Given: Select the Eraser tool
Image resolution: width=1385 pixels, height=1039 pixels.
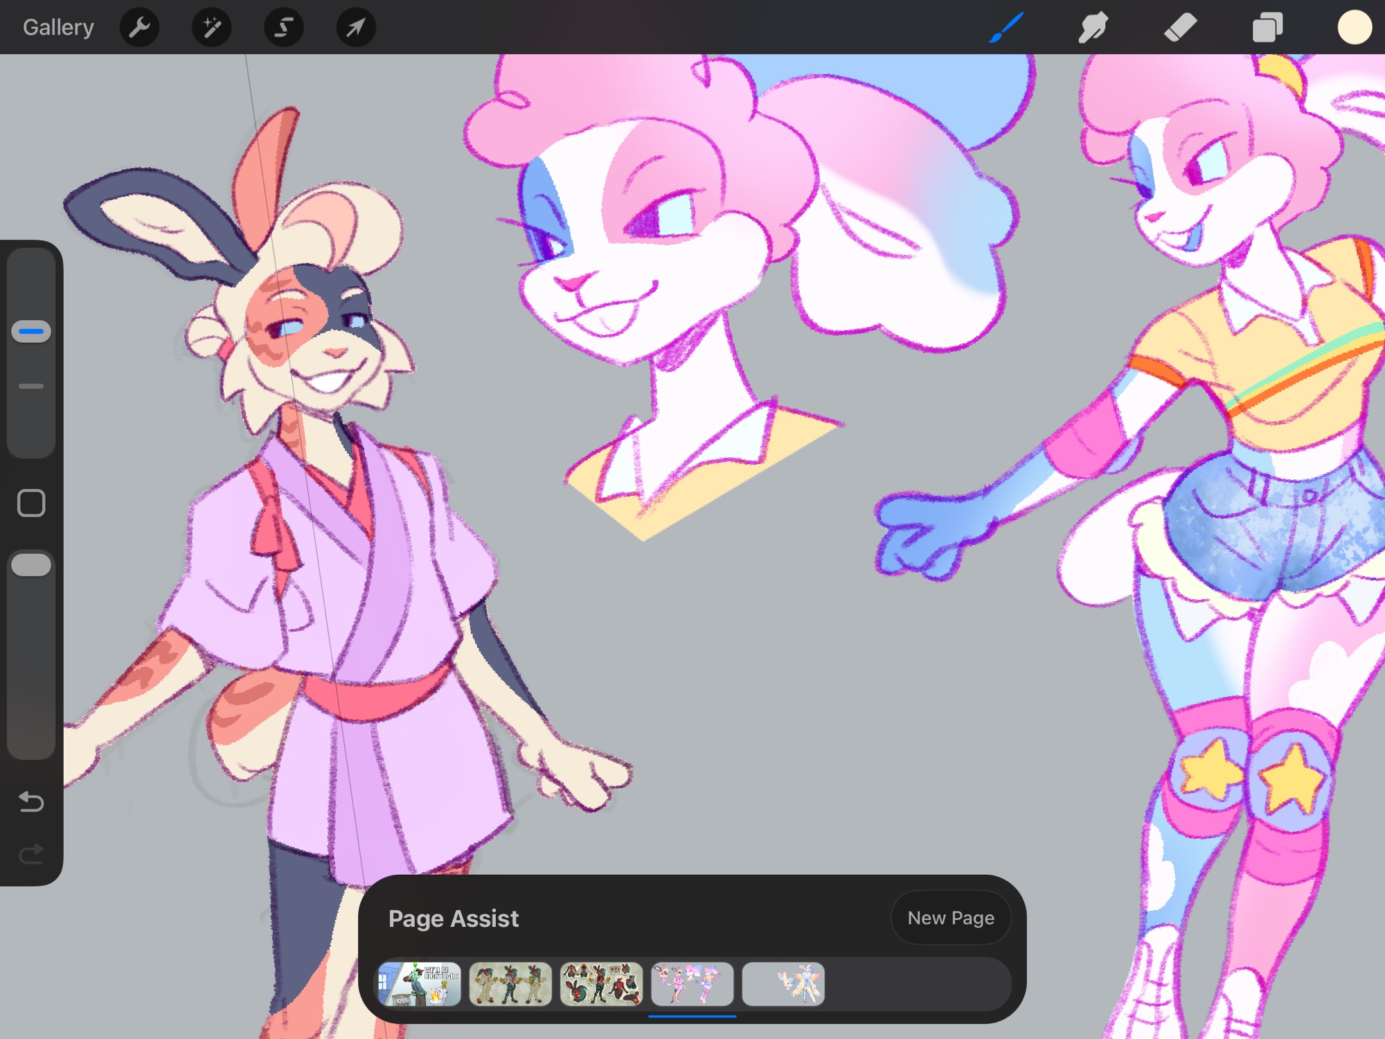Looking at the screenshot, I should pos(1180,28).
